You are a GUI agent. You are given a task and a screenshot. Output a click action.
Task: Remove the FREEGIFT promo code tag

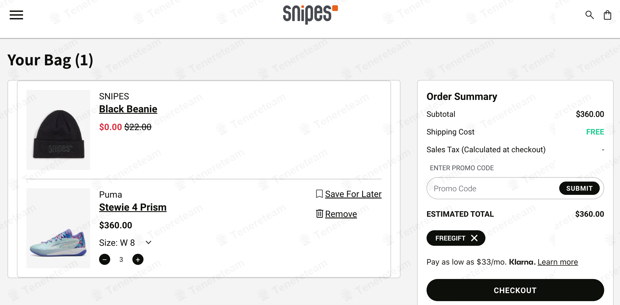474,238
